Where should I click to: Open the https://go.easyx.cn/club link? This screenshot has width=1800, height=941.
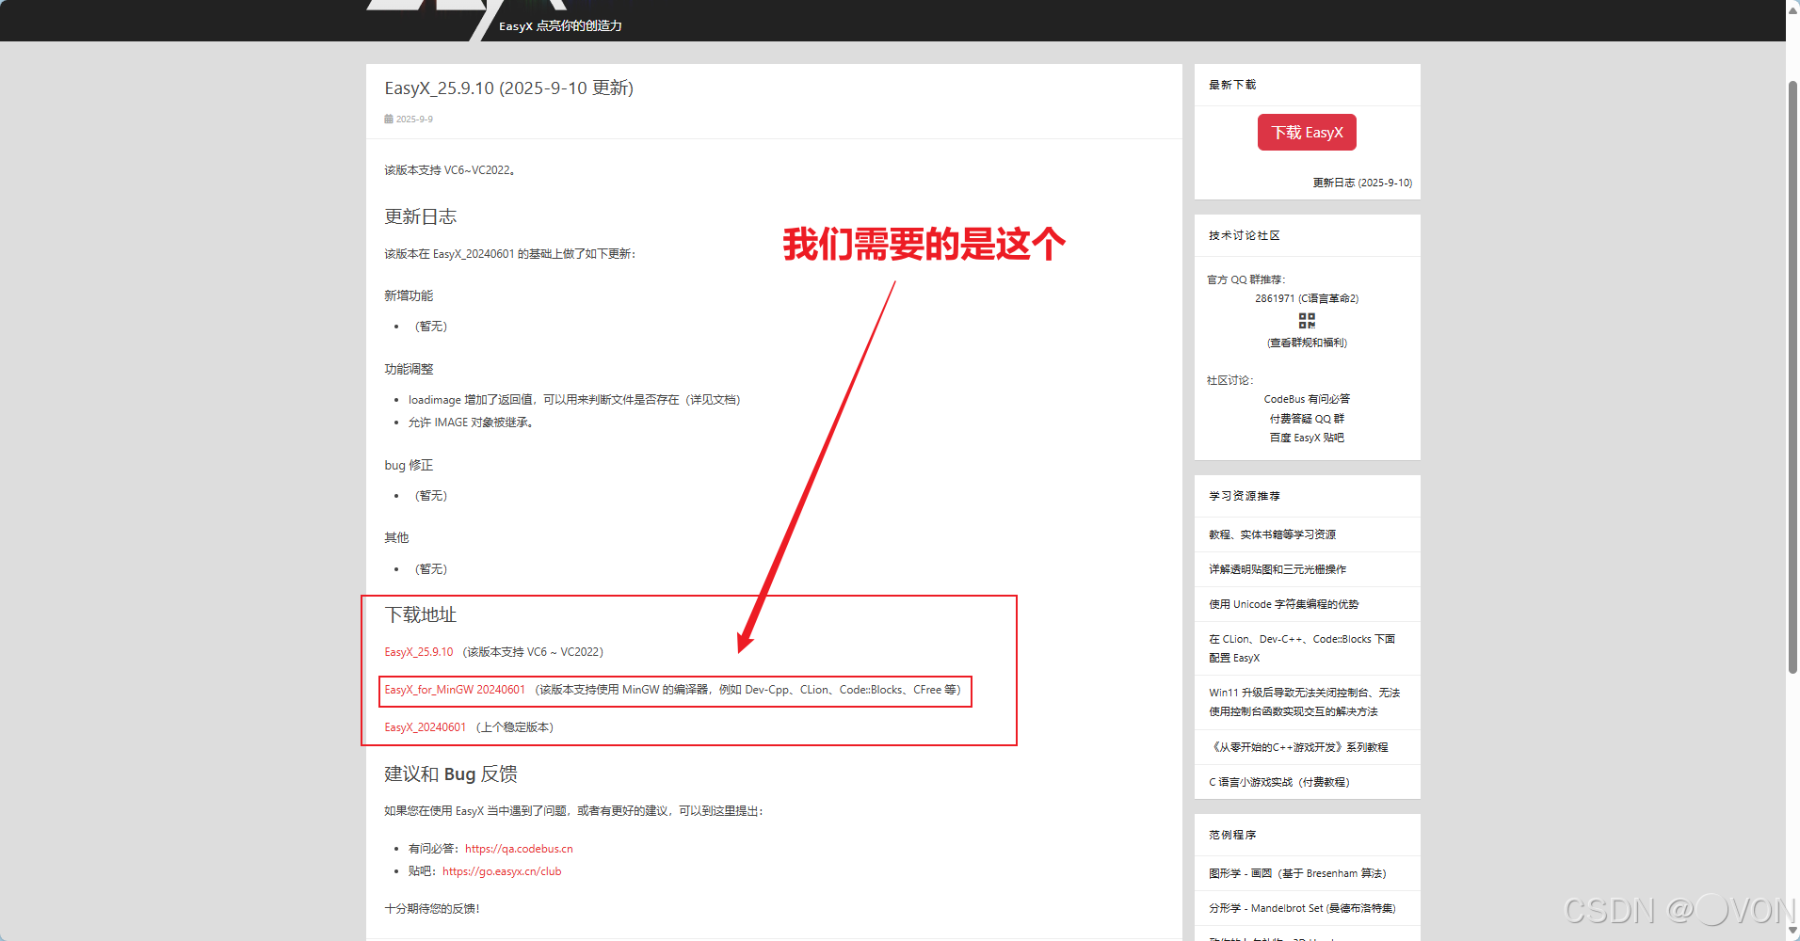pyautogui.click(x=502, y=871)
